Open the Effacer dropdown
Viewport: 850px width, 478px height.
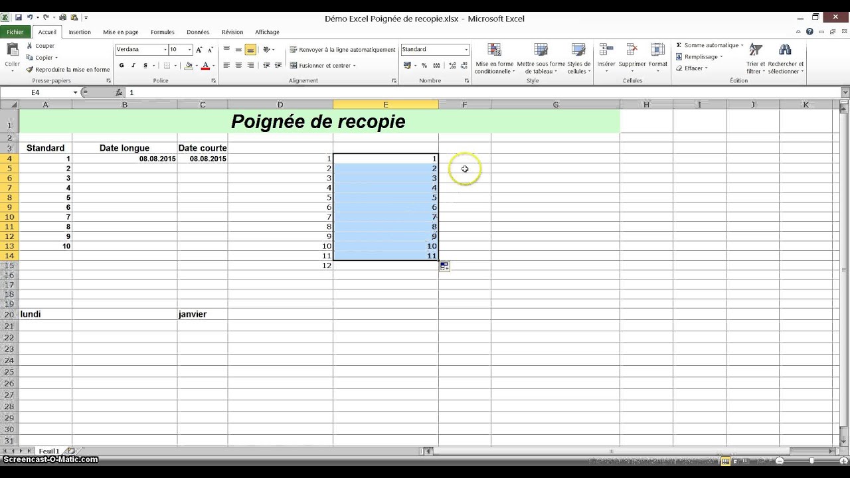(691, 68)
